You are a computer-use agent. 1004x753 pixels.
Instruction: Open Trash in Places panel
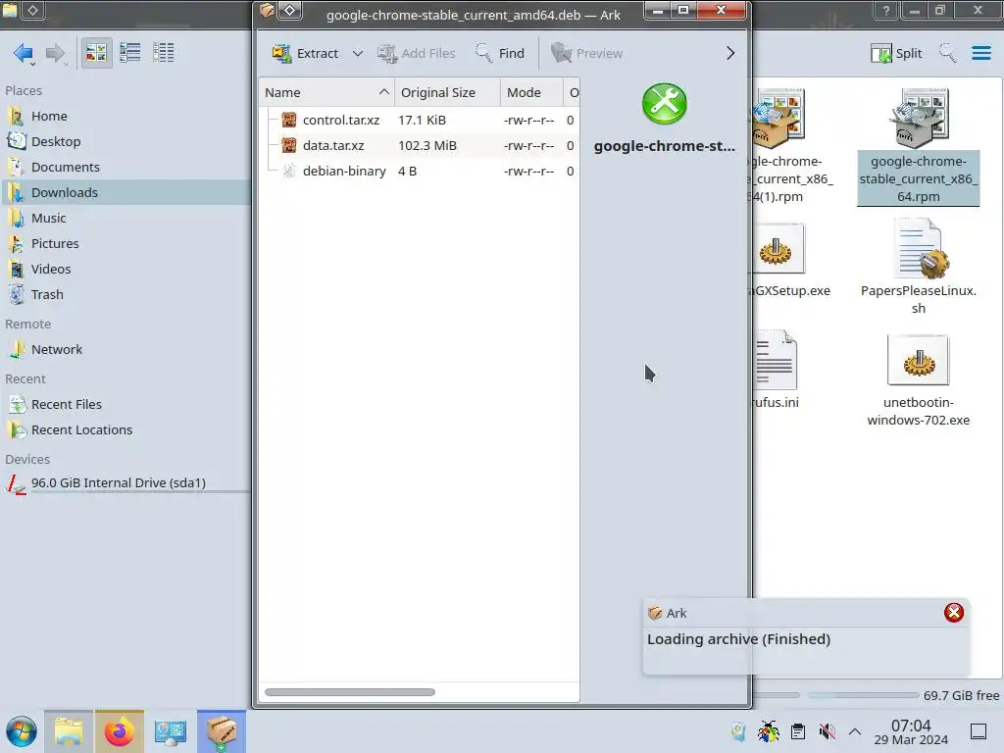coord(126,295)
